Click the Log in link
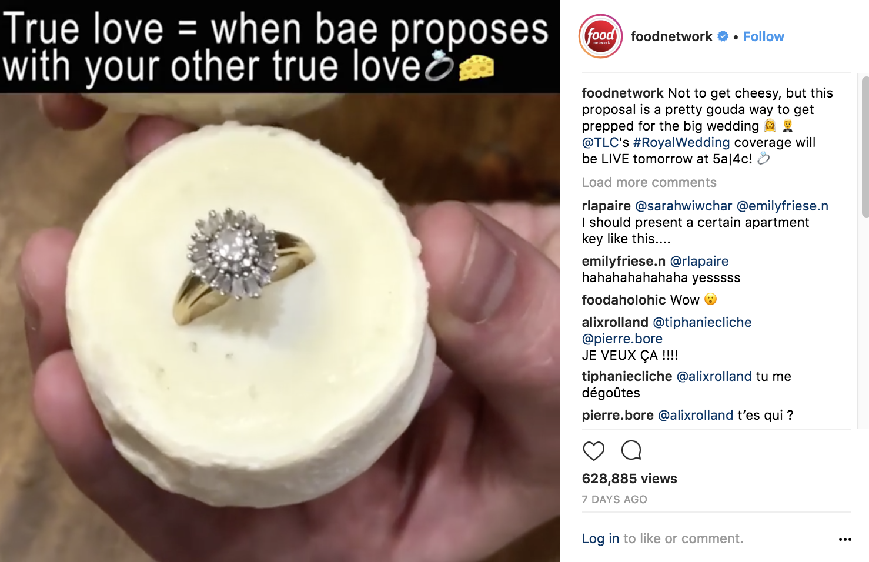 [600, 538]
